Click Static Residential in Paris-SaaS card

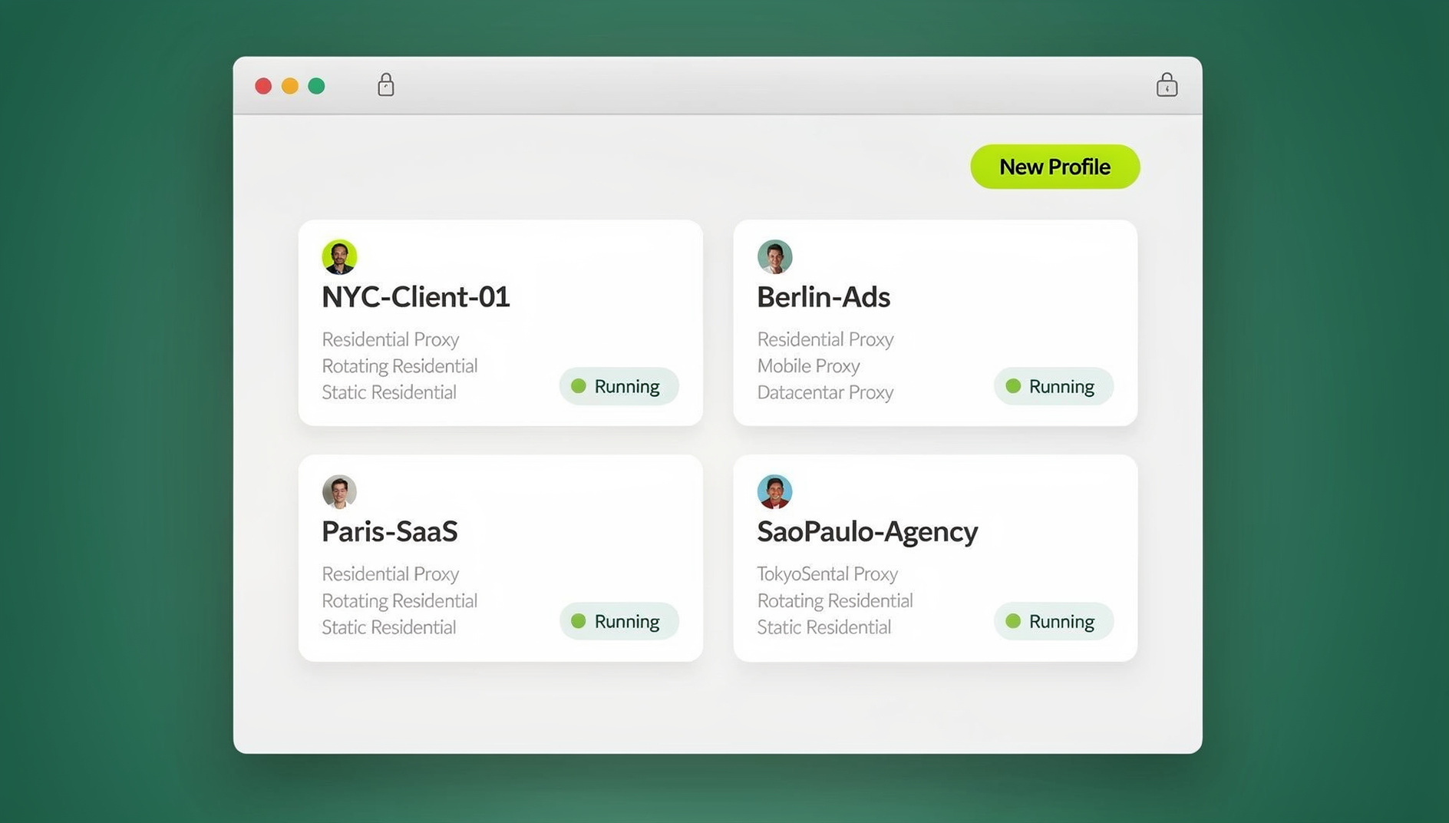pyautogui.click(x=388, y=627)
